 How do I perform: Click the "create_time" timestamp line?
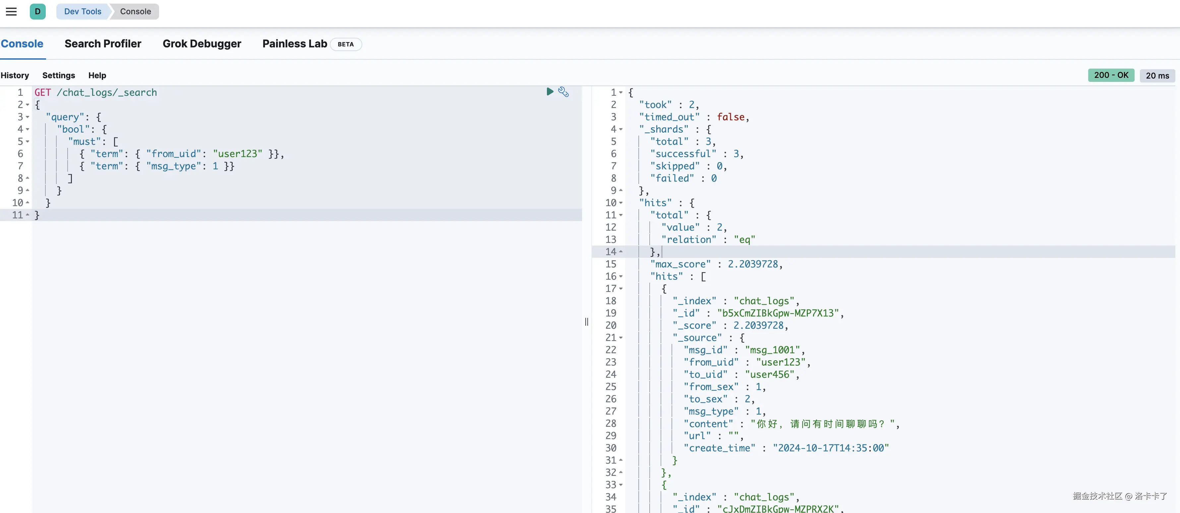[786, 448]
